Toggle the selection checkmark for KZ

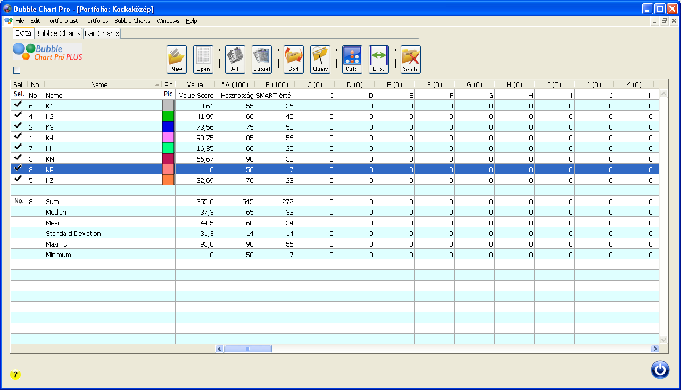[x=19, y=180]
